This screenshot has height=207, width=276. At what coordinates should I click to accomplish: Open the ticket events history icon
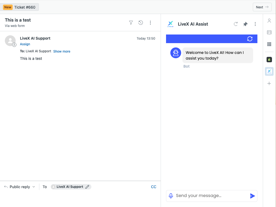(141, 23)
